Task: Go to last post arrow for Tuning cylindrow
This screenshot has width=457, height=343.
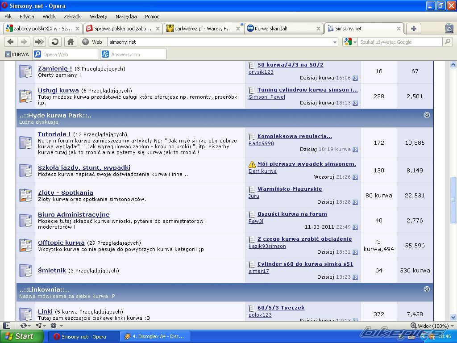Action: click(355, 103)
